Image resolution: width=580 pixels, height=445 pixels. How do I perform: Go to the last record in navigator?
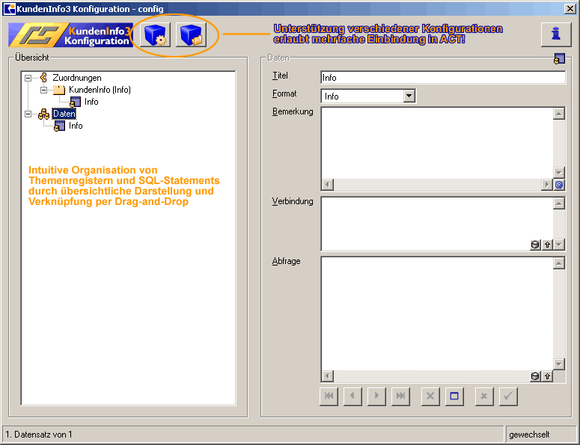401,396
